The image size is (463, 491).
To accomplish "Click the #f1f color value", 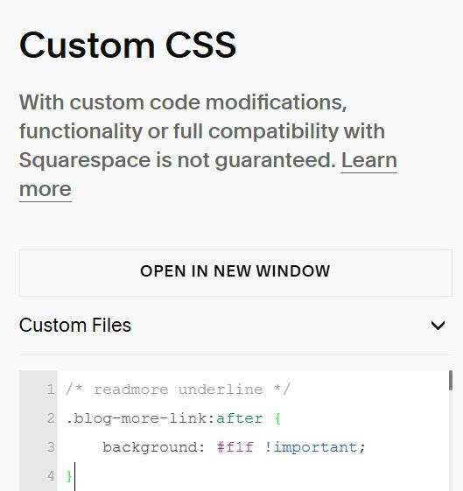I will click(x=235, y=447).
